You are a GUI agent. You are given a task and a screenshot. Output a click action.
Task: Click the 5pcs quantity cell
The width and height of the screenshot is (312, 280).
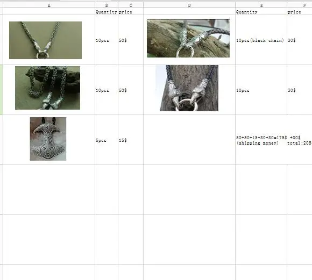[107, 140]
